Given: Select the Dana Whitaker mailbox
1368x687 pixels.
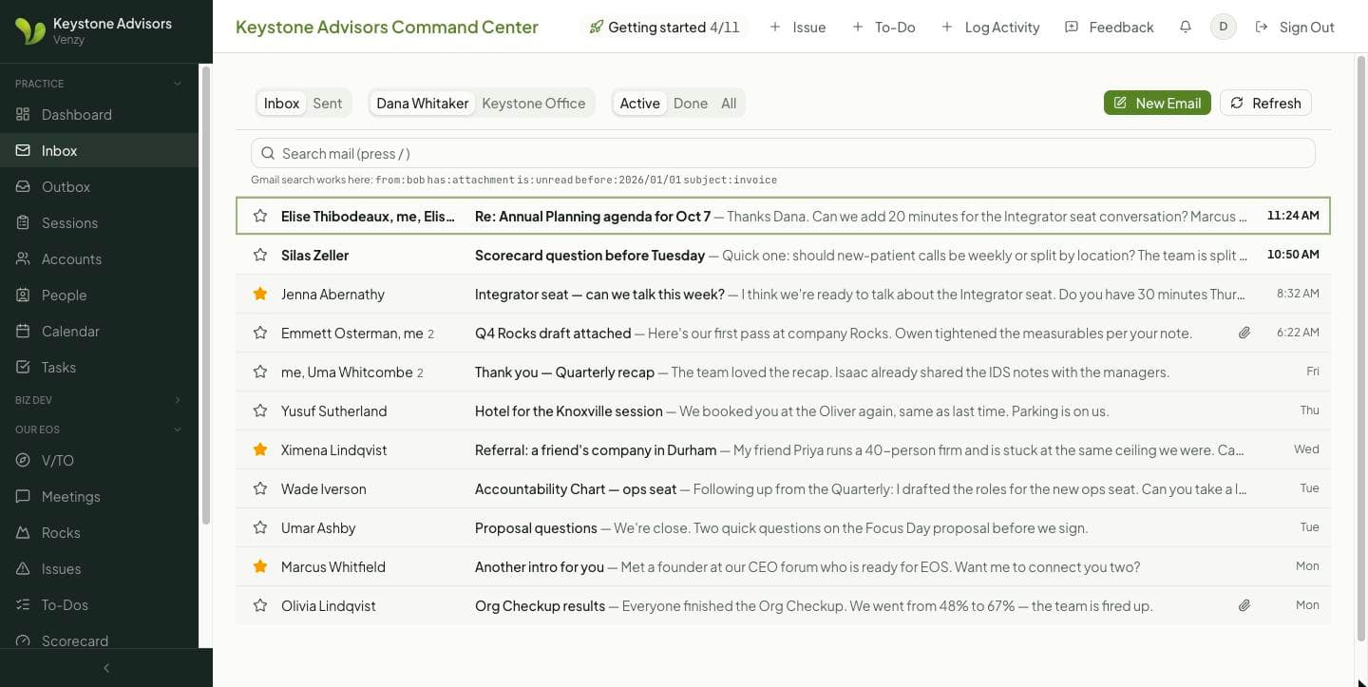Looking at the screenshot, I should (422, 103).
